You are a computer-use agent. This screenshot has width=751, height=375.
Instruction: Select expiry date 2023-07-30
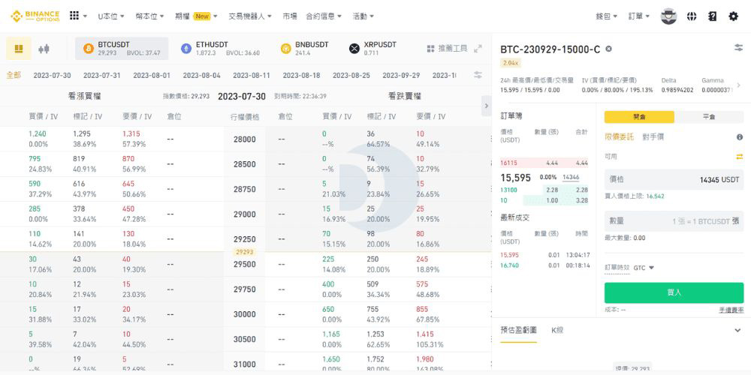pos(52,75)
